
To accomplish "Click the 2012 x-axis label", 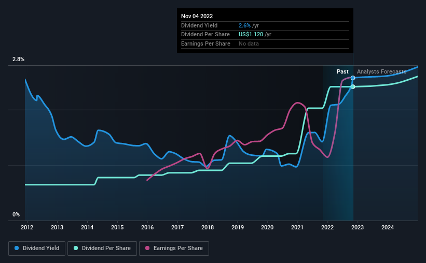I will 27,227.
